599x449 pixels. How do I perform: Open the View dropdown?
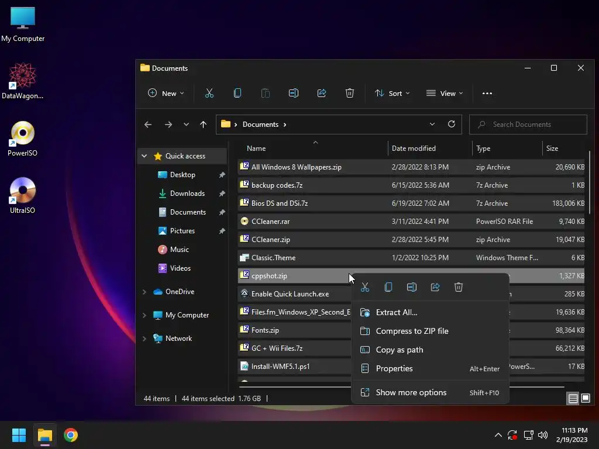click(445, 93)
